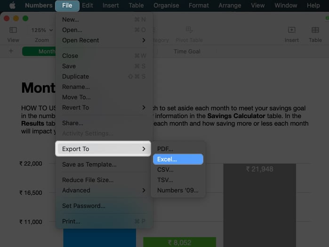Choose Open… from File menu
329x247 pixels.
(104, 30)
